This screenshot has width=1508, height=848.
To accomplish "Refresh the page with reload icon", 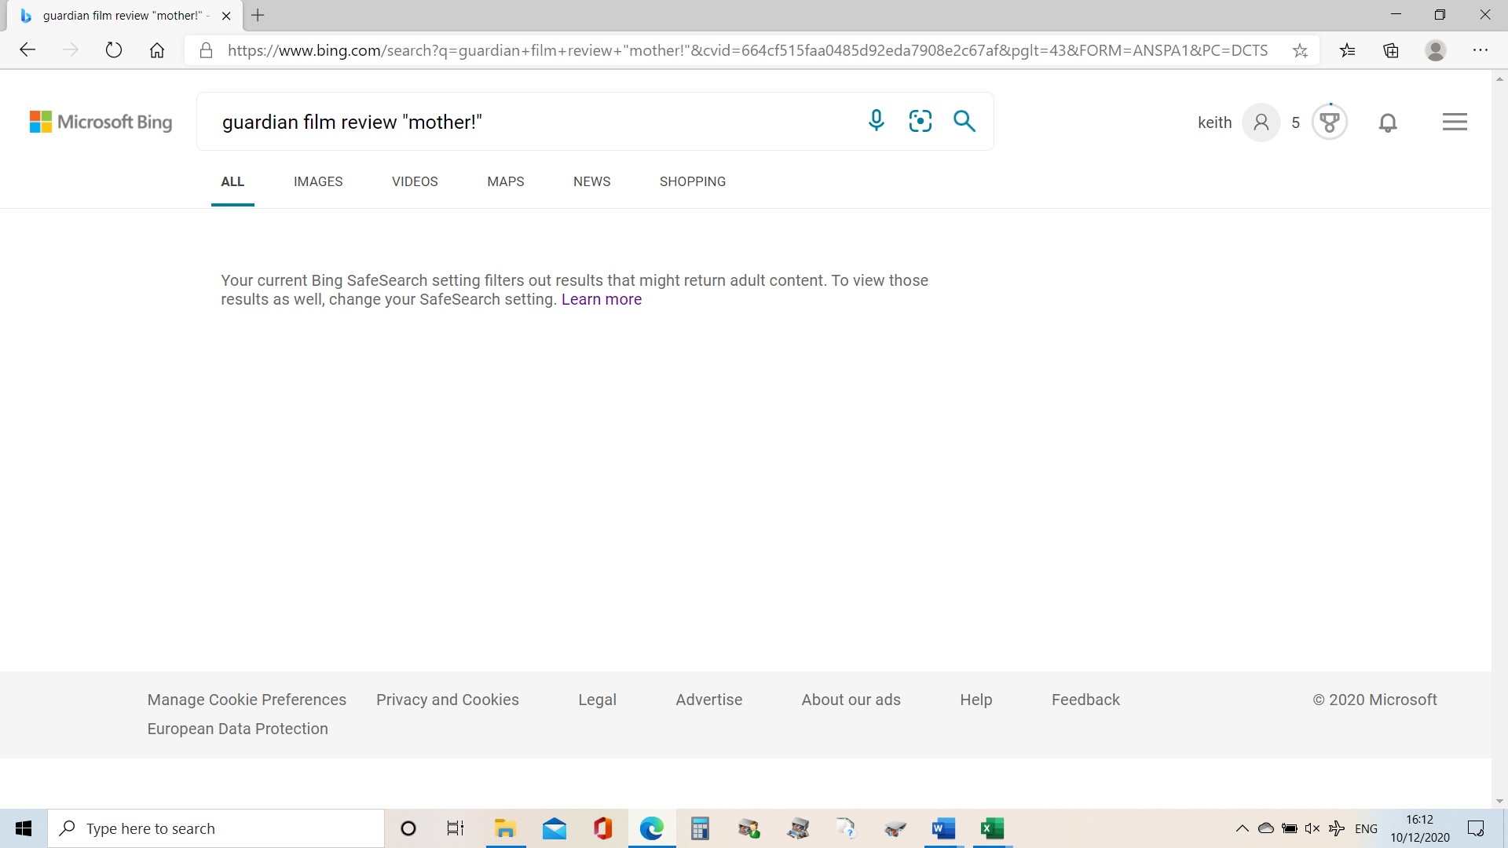I will [114, 50].
